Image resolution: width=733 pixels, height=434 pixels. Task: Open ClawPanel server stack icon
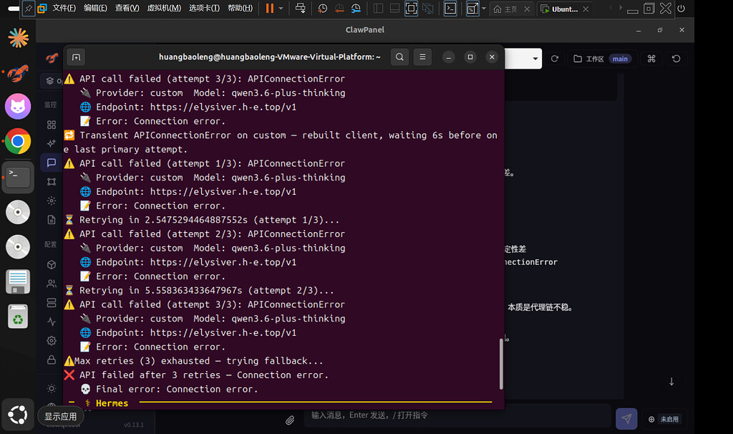[x=52, y=303]
